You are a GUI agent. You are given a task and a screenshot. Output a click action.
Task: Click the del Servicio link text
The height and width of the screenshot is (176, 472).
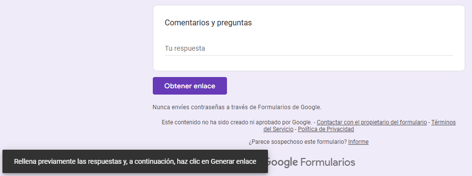click(x=278, y=129)
